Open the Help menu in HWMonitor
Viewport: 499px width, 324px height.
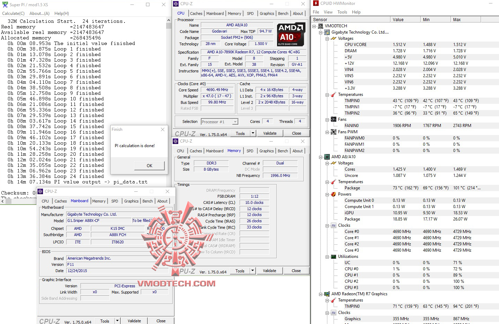pos(356,12)
